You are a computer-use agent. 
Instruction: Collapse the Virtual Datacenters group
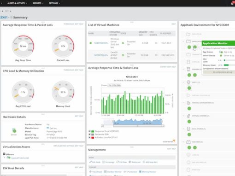[x=183, y=103]
